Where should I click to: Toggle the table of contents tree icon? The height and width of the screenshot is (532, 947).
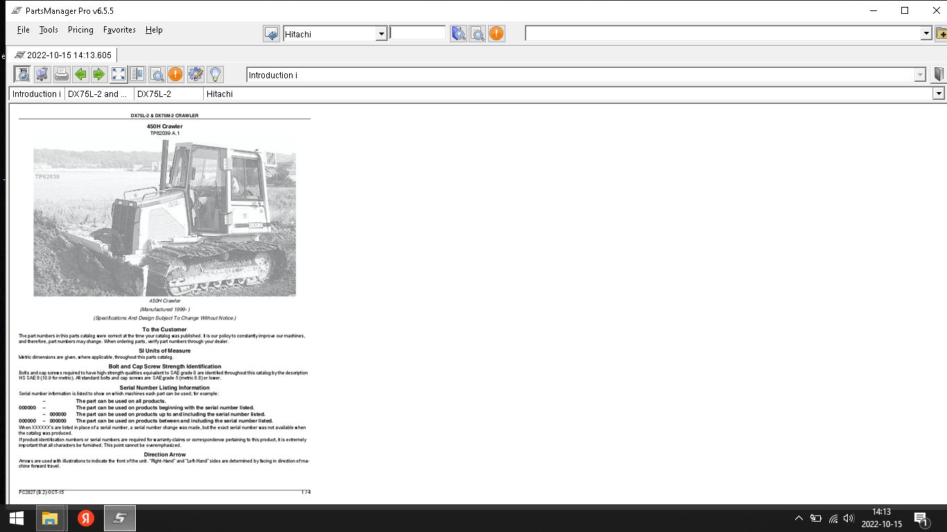pyautogui.click(x=22, y=74)
